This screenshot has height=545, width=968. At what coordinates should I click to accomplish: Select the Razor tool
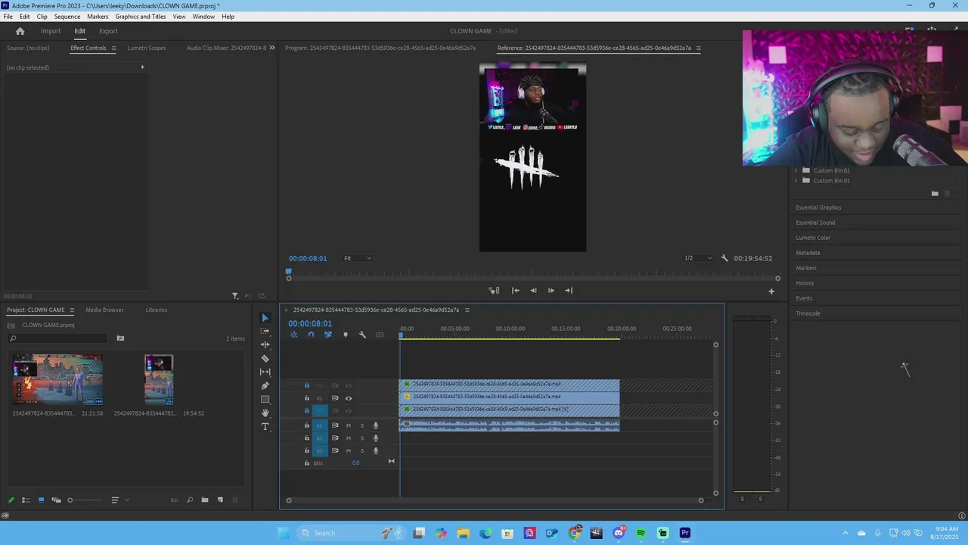click(265, 358)
